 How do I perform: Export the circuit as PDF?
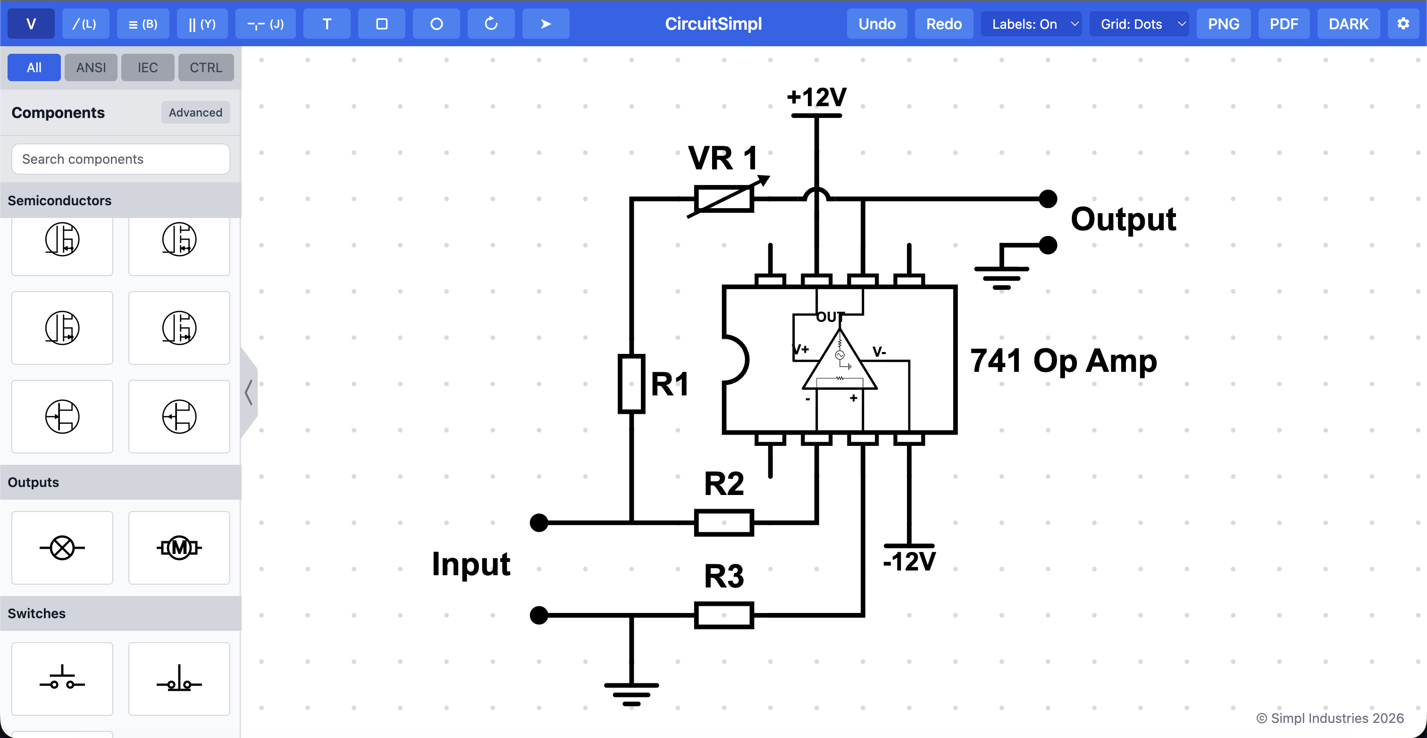(1284, 24)
